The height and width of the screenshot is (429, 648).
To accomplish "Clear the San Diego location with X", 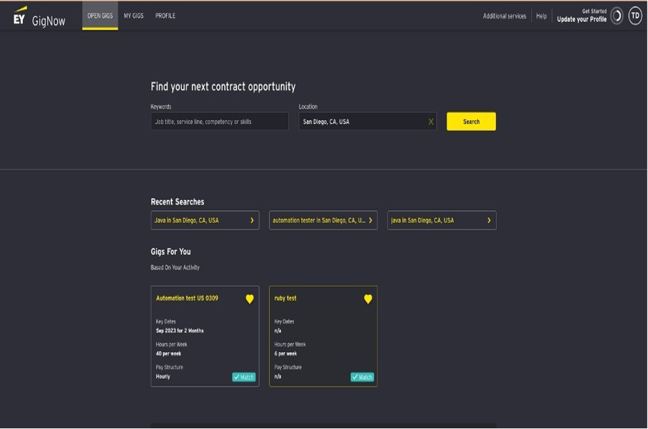I will [x=430, y=122].
